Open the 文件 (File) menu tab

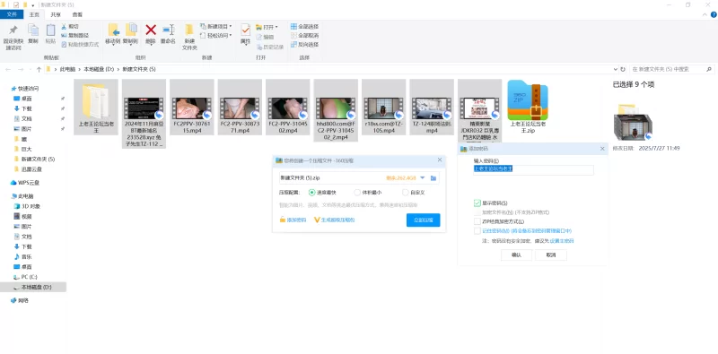click(12, 14)
